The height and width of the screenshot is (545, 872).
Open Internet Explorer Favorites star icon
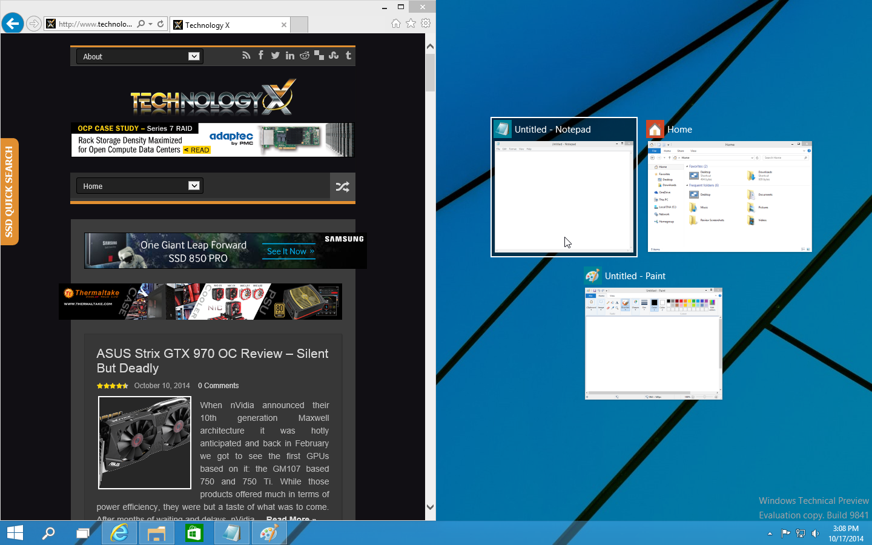[411, 24]
